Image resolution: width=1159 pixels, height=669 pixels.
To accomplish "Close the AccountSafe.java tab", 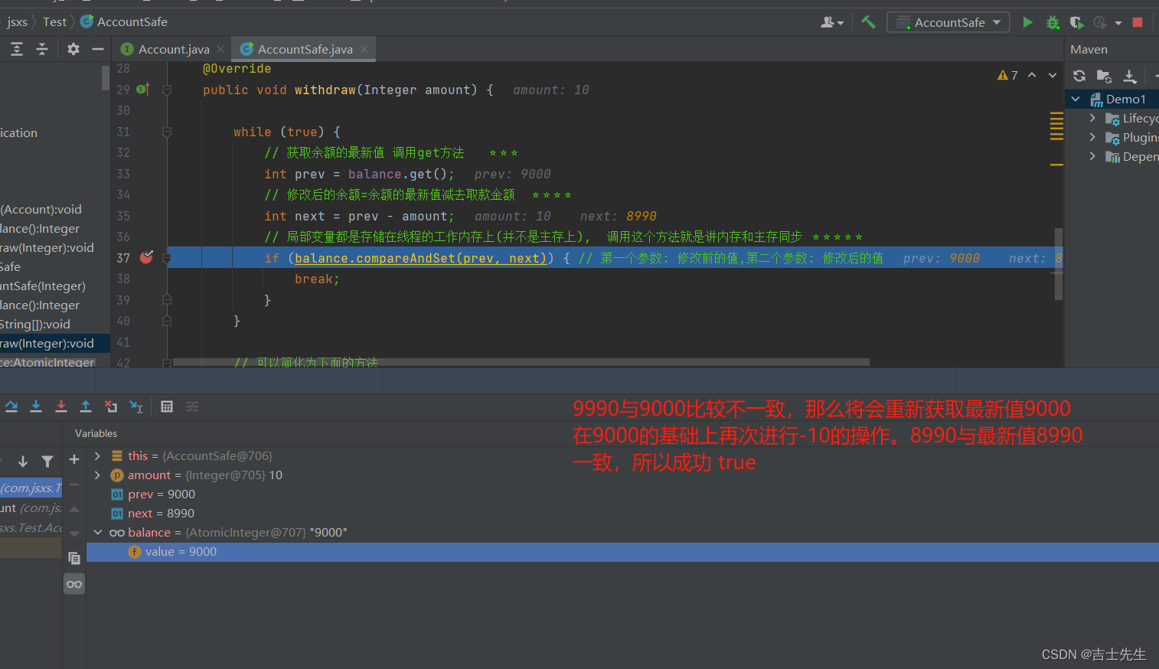I will [x=364, y=49].
